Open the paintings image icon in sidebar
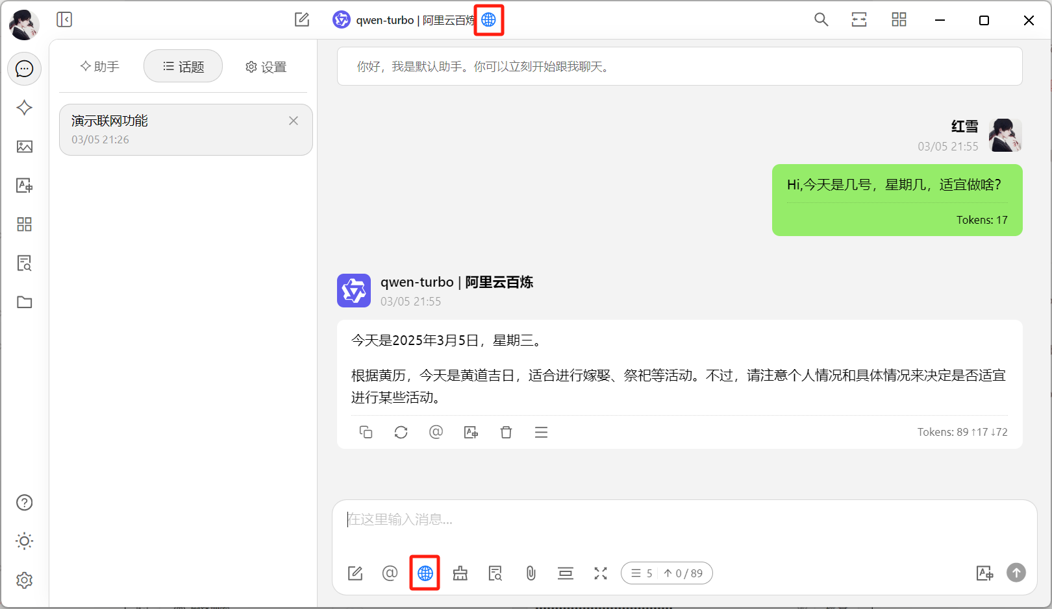 [x=24, y=147]
